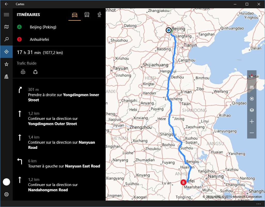The image size is (265, 207).
Task: Open settings gear icon
Action: click(6, 194)
